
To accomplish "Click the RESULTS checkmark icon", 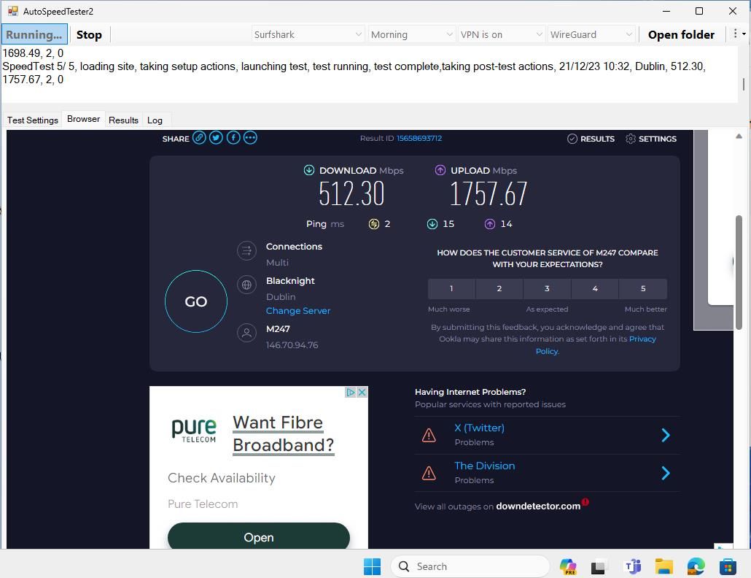I will [x=572, y=139].
